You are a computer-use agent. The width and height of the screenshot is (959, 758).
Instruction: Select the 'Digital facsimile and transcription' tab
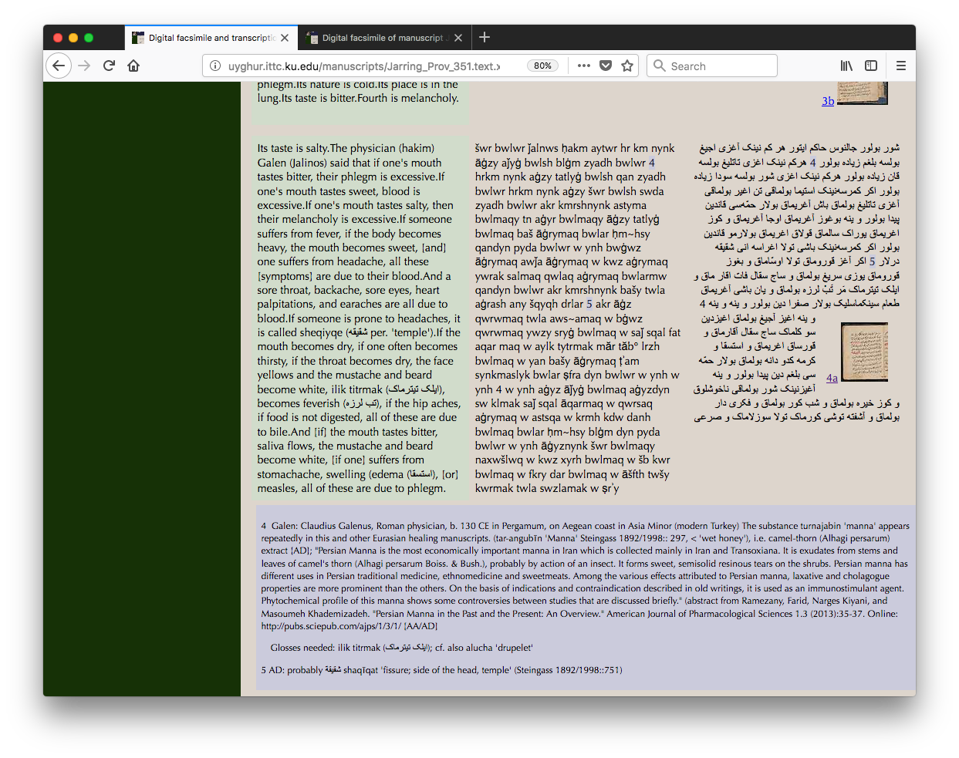pyautogui.click(x=211, y=38)
